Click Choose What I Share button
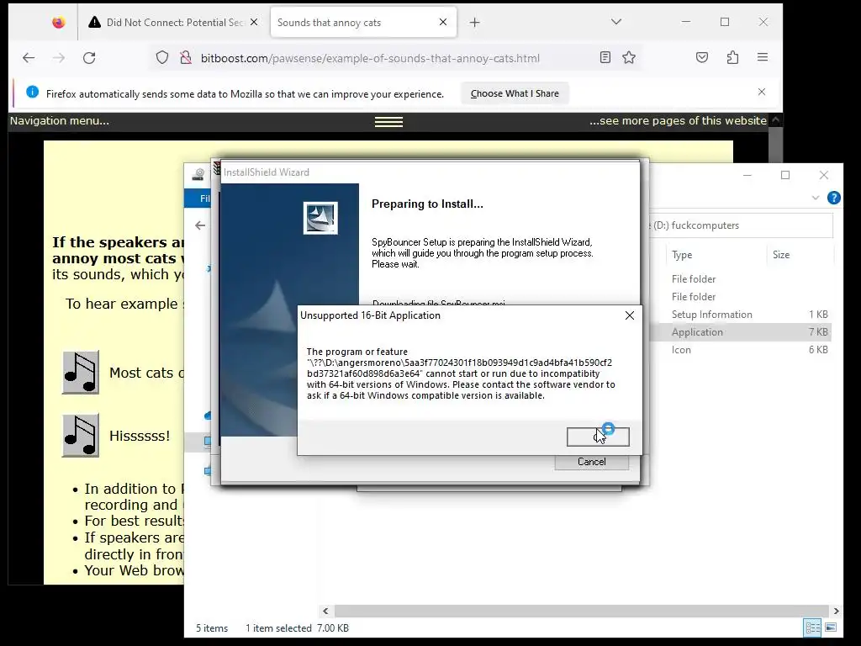Image resolution: width=861 pixels, height=646 pixels. 515,93
